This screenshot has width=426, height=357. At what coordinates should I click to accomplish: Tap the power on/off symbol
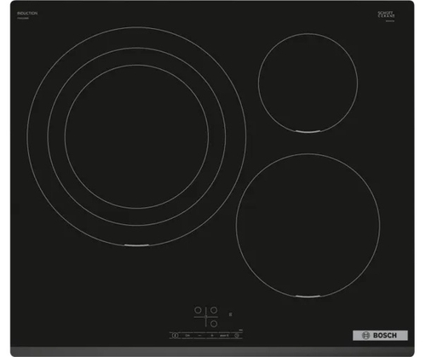(x=175, y=336)
